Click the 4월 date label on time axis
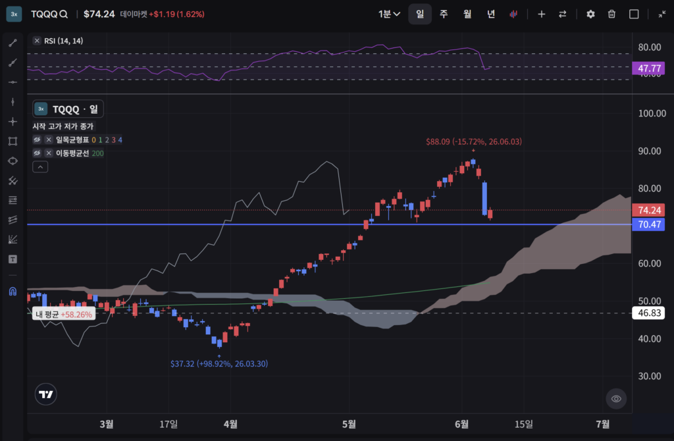The height and width of the screenshot is (441, 674). coord(230,425)
